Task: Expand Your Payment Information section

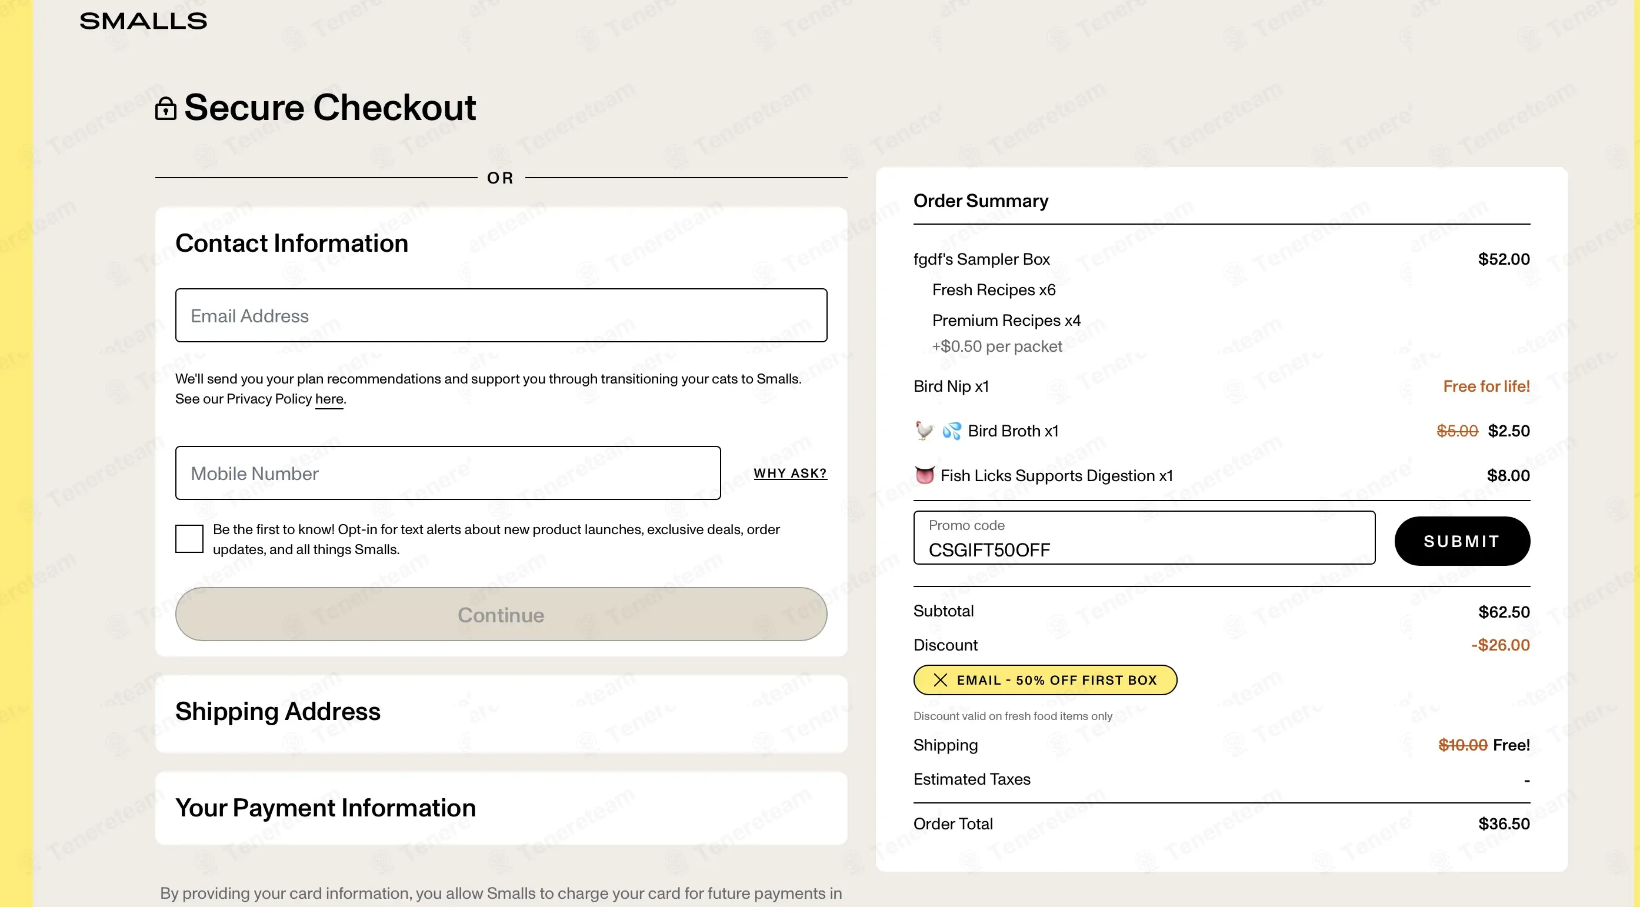Action: (x=501, y=808)
